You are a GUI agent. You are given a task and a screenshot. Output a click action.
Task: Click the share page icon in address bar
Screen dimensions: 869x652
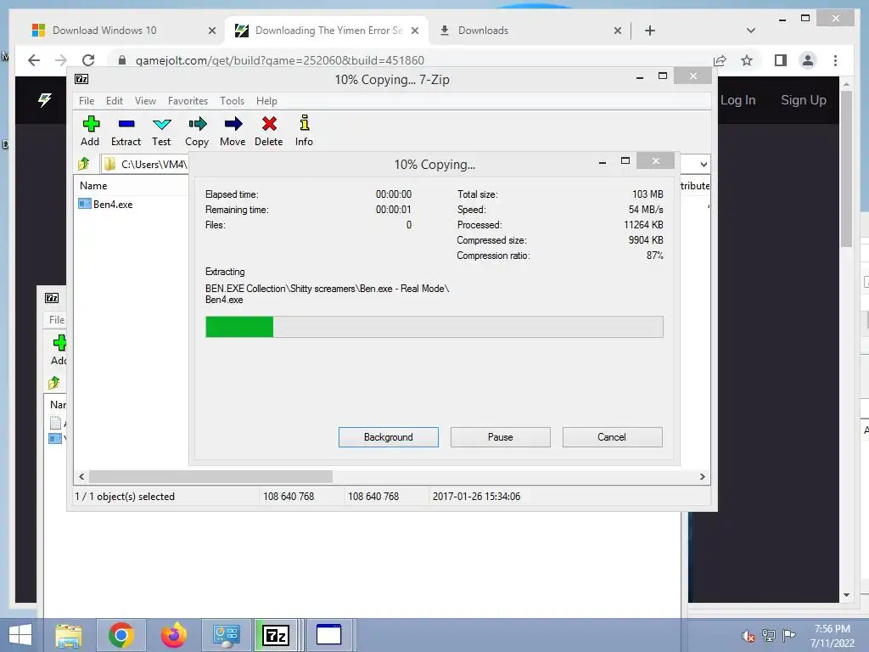click(x=720, y=60)
